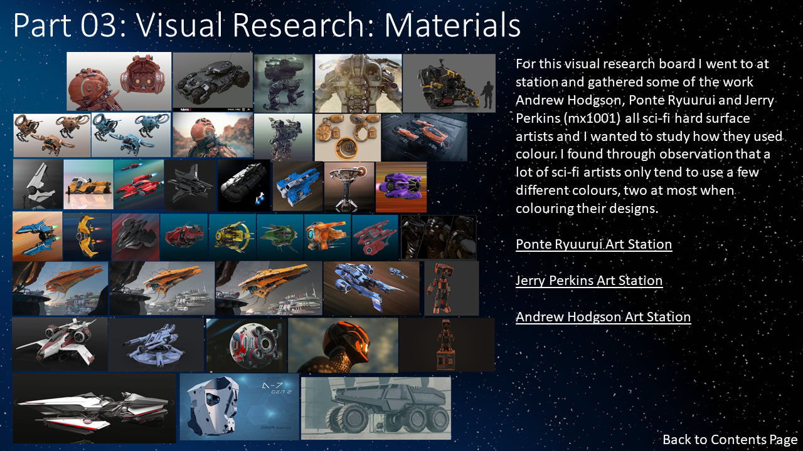The image size is (803, 451).
Task: Select the two red round robot heads image
Action: (119, 81)
